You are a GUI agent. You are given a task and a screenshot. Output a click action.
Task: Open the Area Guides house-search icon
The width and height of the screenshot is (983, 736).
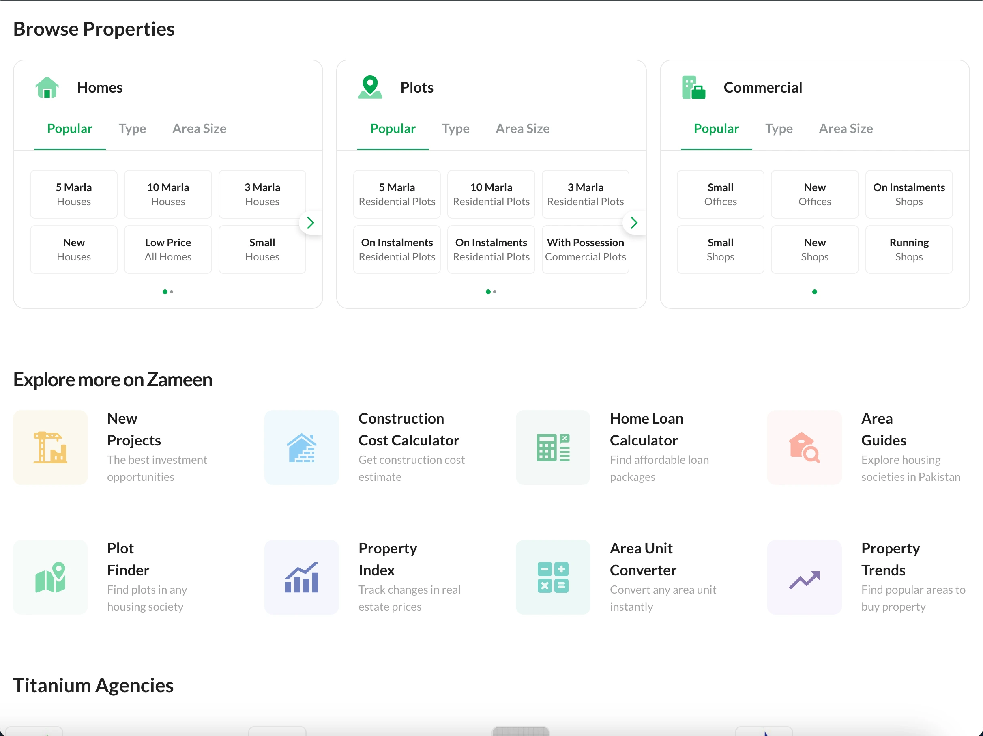(x=804, y=448)
